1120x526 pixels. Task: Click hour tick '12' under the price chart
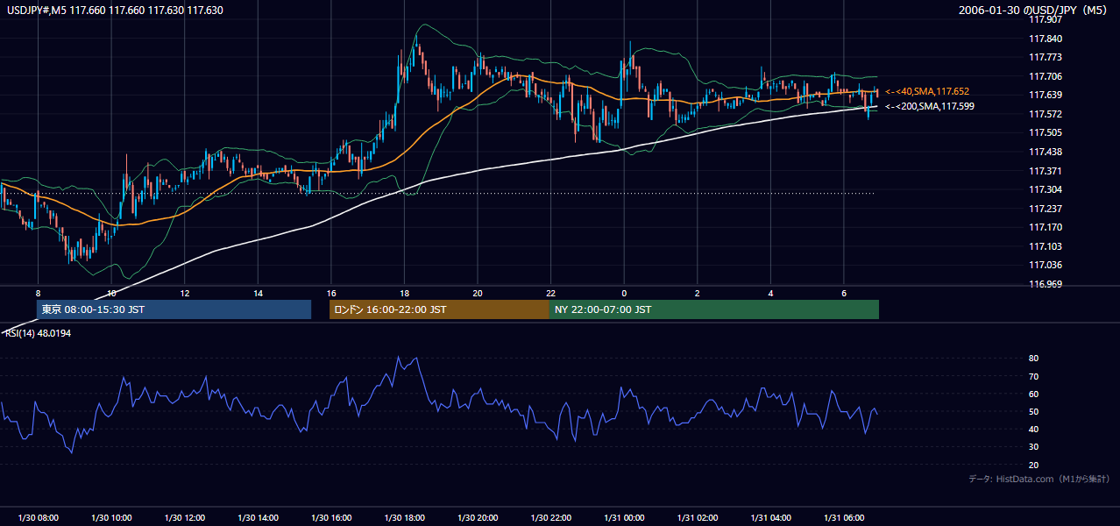(184, 293)
